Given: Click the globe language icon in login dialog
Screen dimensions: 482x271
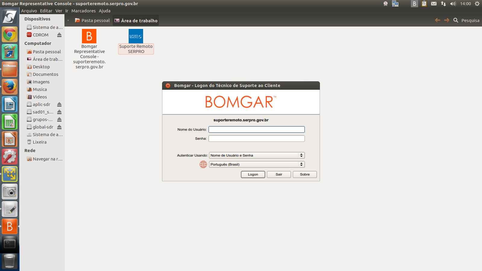Looking at the screenshot, I should [203, 164].
